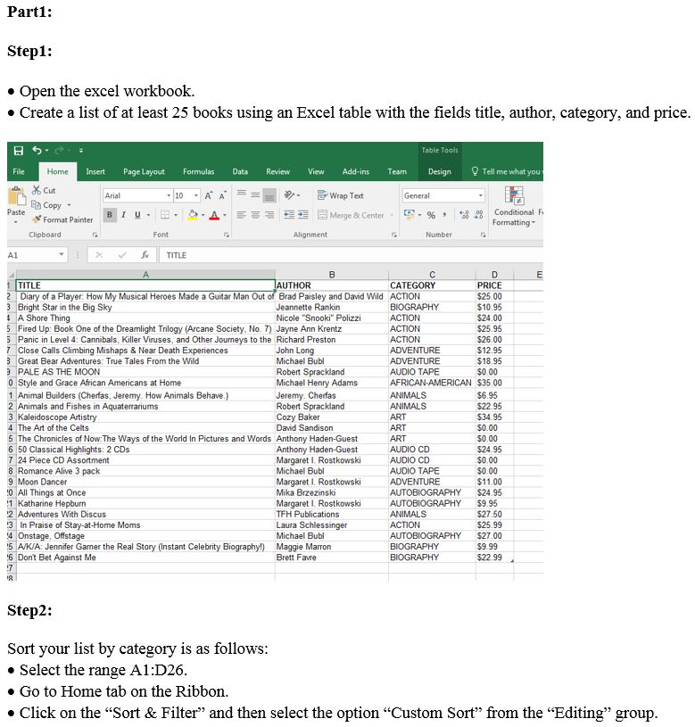The image size is (695, 727).
Task: Expand the Copy options arrow
Action: tap(69, 205)
